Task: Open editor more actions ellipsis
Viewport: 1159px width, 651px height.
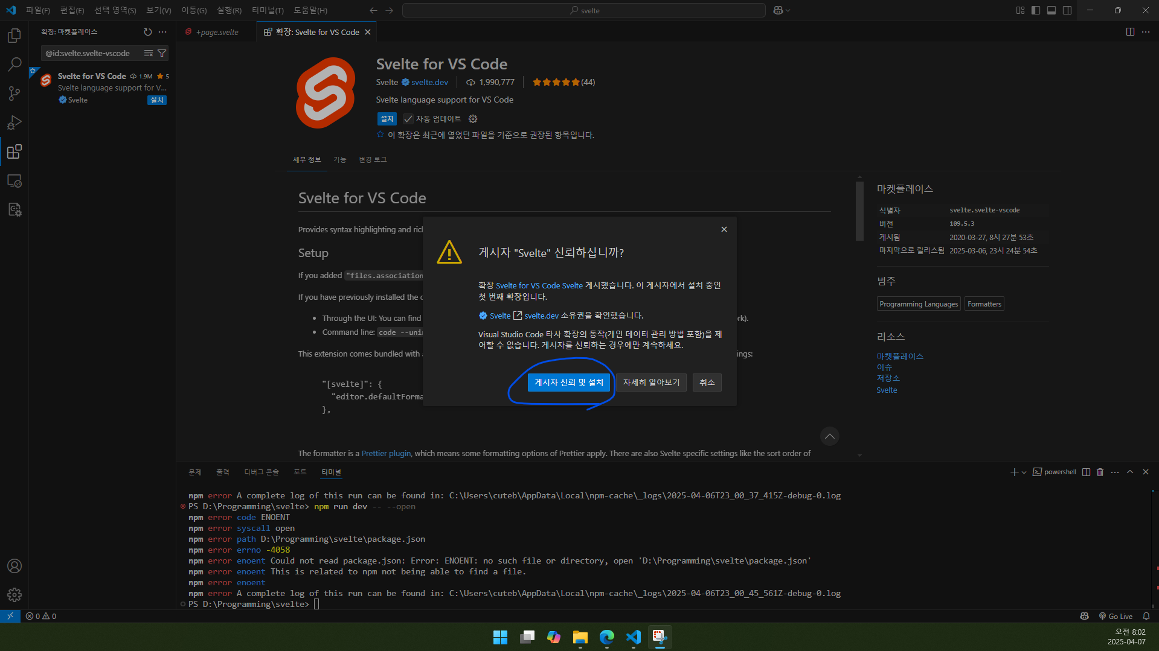Action: 1146,32
